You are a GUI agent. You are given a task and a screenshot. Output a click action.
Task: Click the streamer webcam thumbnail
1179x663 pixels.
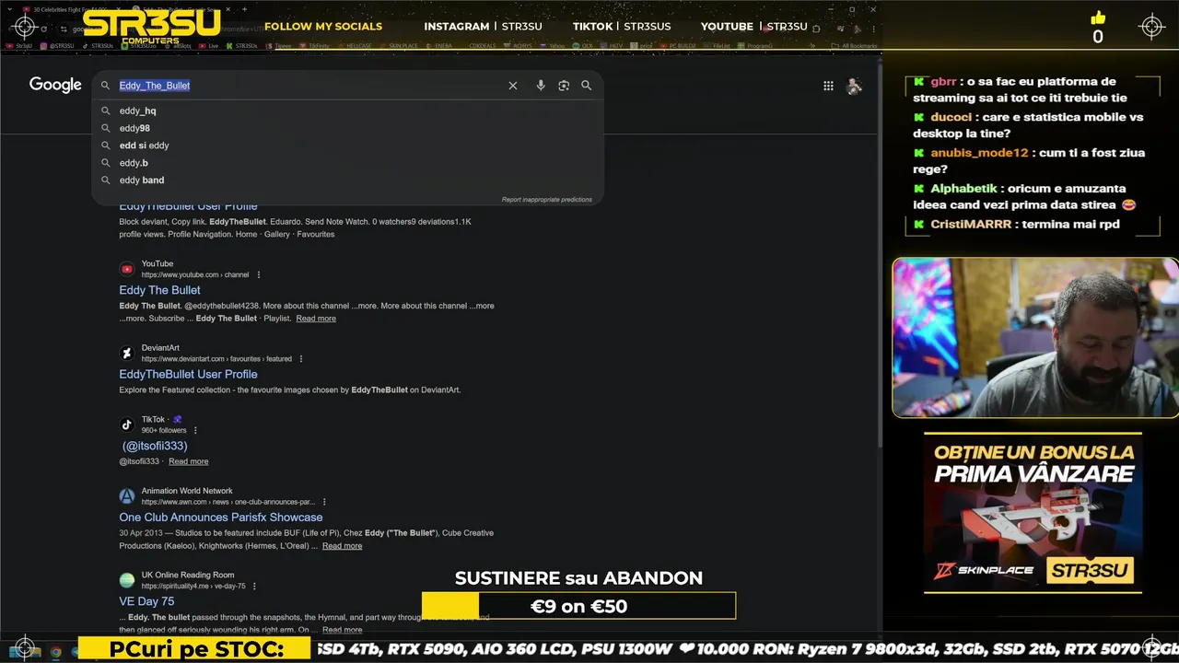[x=1035, y=337]
